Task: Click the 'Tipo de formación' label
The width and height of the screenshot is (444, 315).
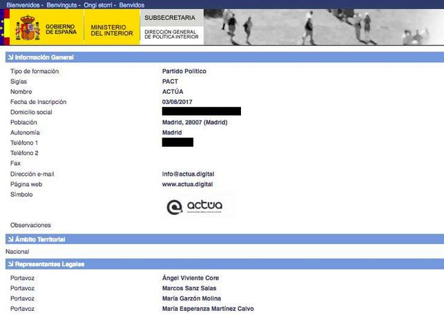Action: [35, 71]
